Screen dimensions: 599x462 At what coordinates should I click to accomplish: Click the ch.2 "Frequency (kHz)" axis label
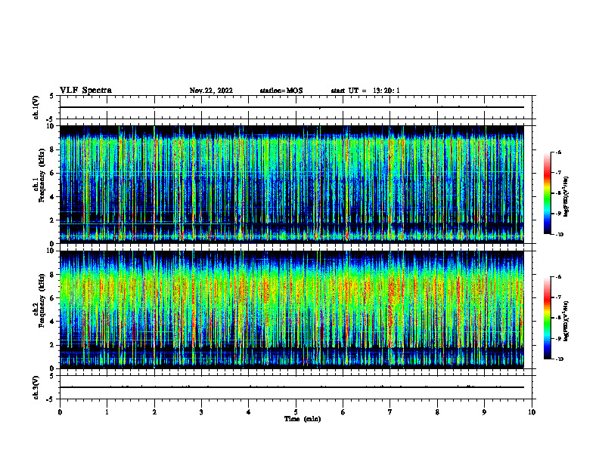(x=42, y=300)
